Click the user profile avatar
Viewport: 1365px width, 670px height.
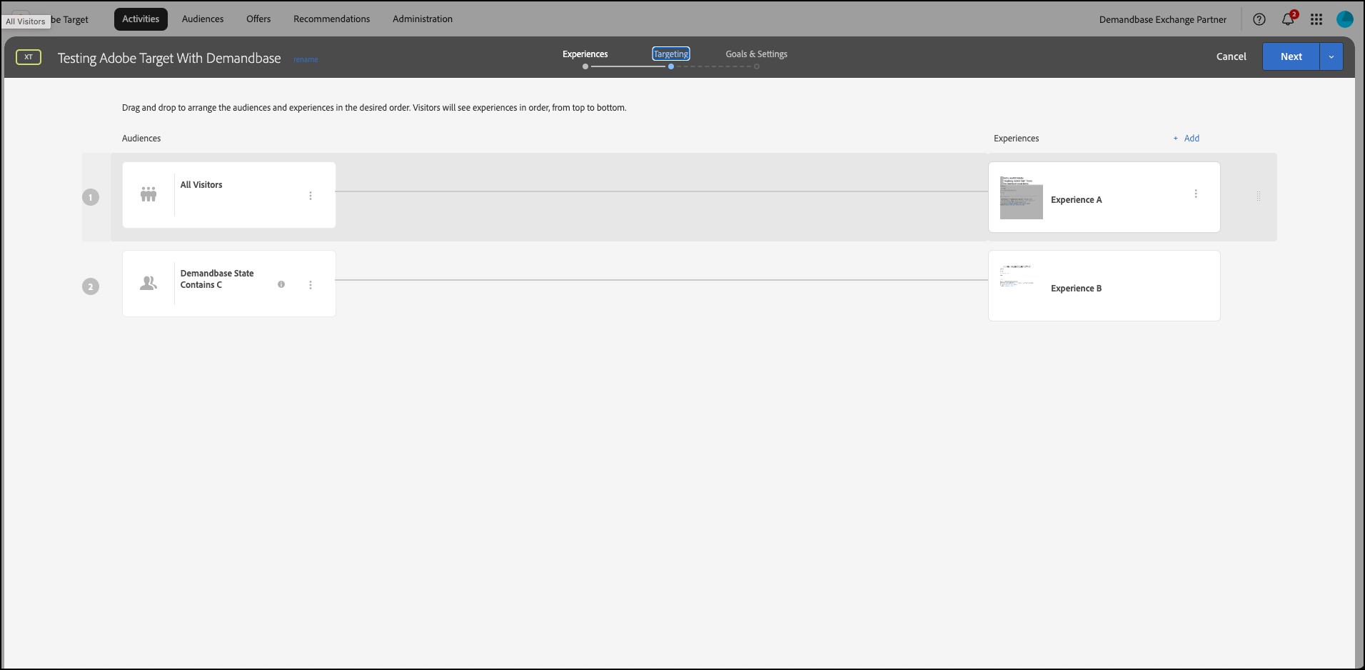[x=1345, y=19]
